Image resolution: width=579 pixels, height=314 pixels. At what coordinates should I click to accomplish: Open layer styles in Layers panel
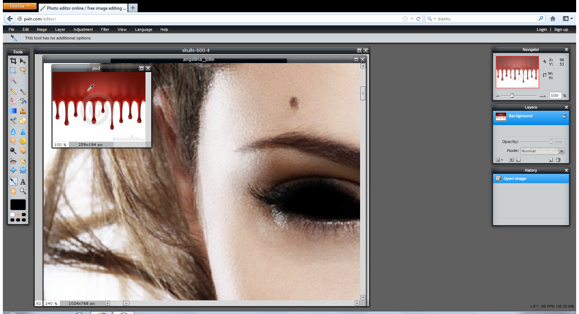point(518,160)
